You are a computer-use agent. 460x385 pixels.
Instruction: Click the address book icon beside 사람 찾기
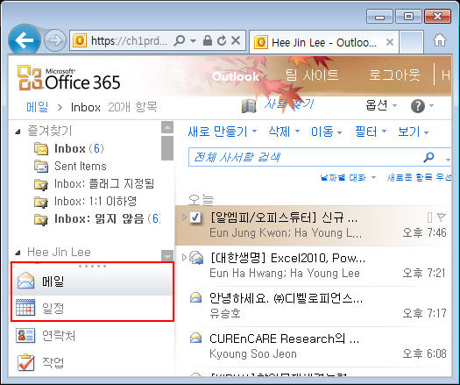249,106
